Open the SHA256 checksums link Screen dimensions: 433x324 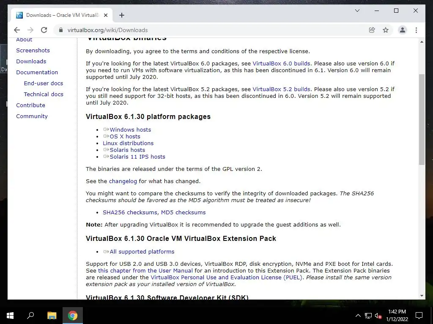coord(130,213)
